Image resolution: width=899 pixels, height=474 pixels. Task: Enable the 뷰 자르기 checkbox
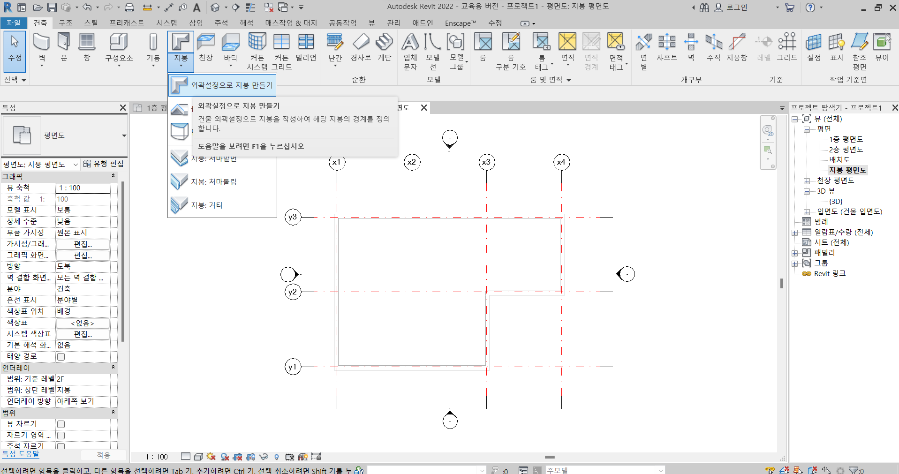click(x=60, y=424)
